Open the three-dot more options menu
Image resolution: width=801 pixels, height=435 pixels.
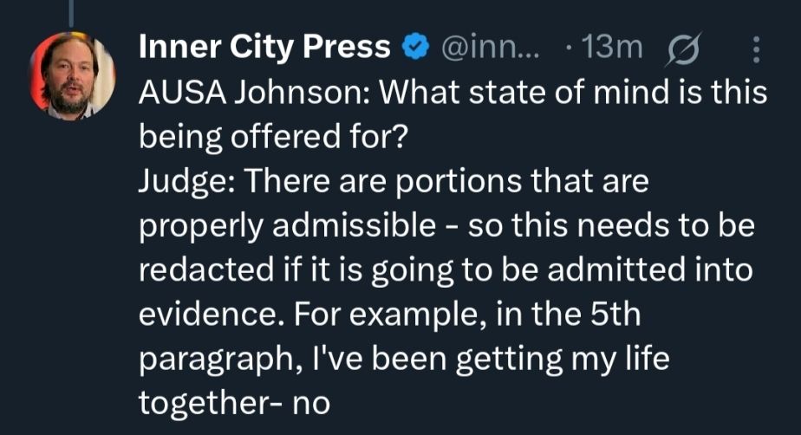tap(754, 49)
